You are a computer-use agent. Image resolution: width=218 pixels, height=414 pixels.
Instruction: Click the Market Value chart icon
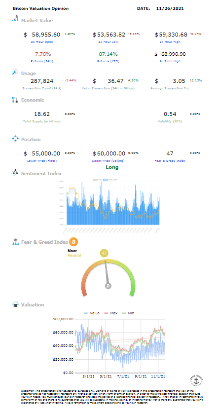pos(15,19)
